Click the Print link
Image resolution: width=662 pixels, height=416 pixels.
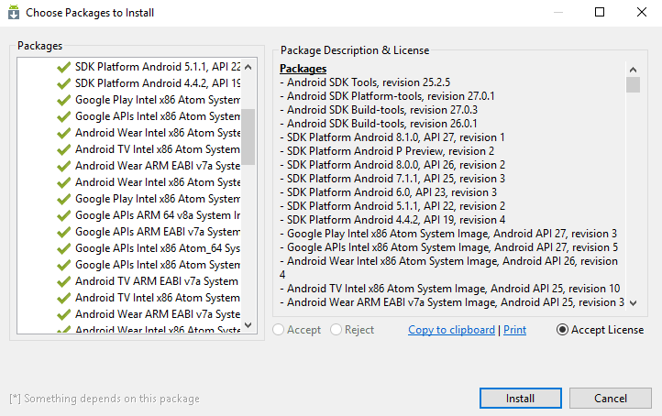tap(514, 330)
